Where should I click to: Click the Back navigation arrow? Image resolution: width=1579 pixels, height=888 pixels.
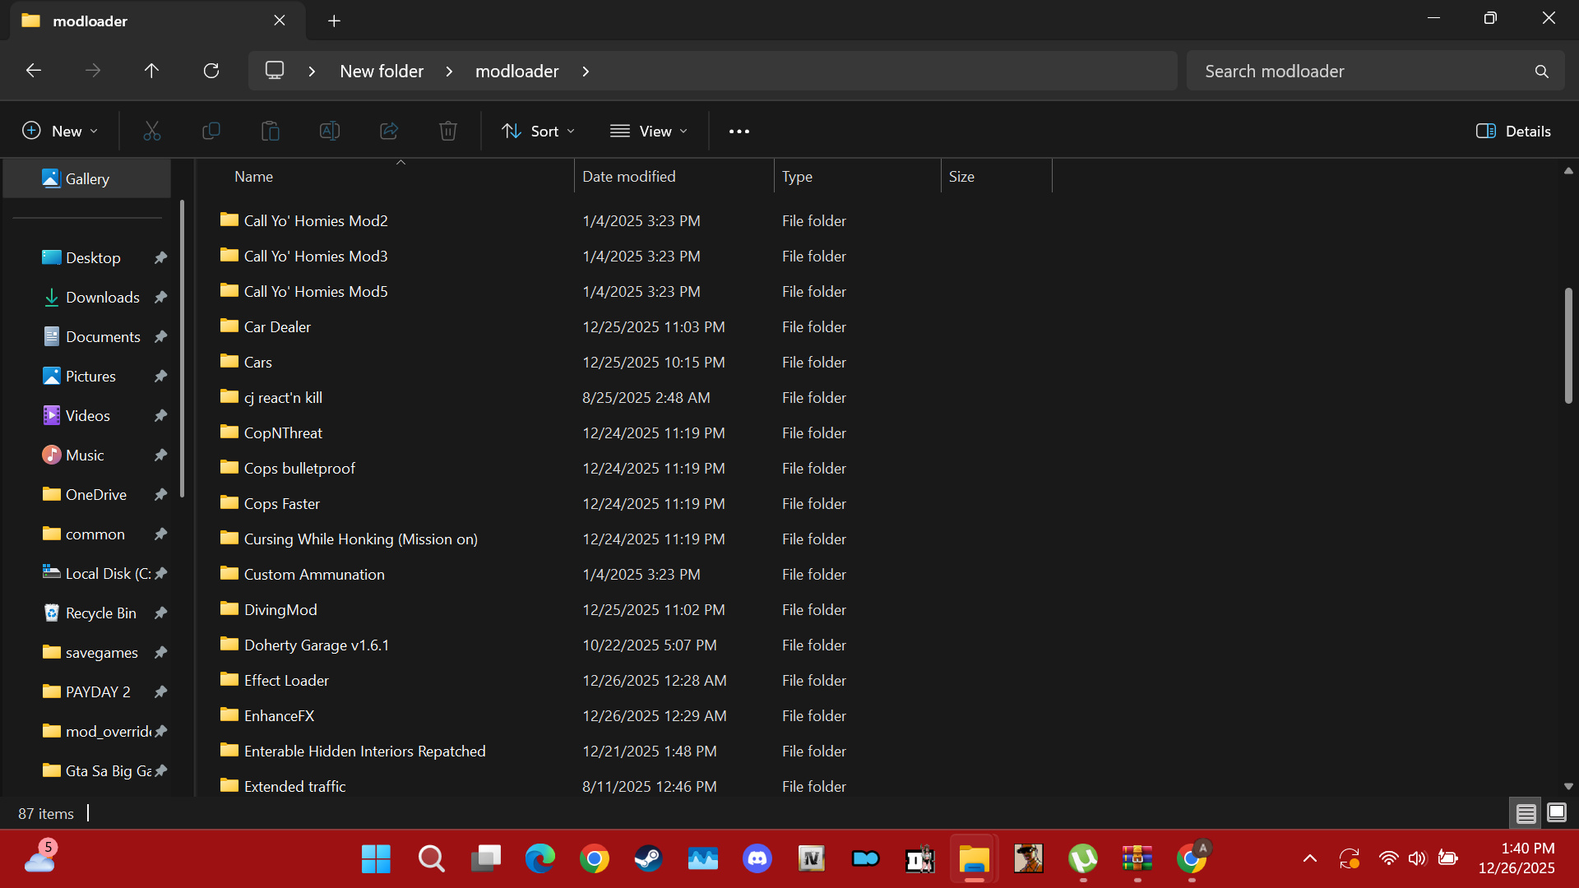click(34, 71)
